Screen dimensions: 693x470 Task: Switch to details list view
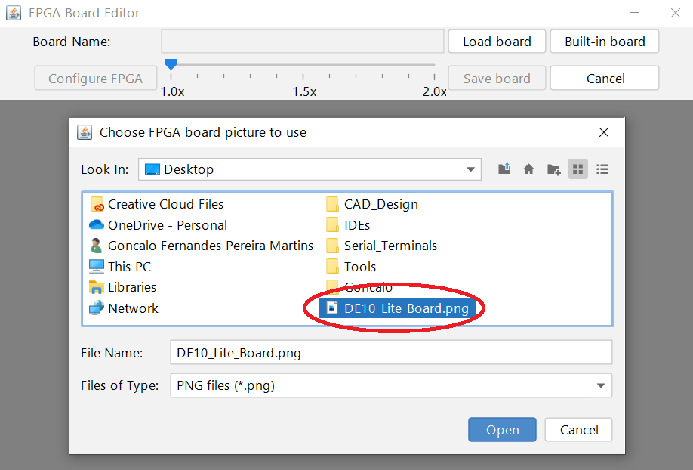coord(602,169)
